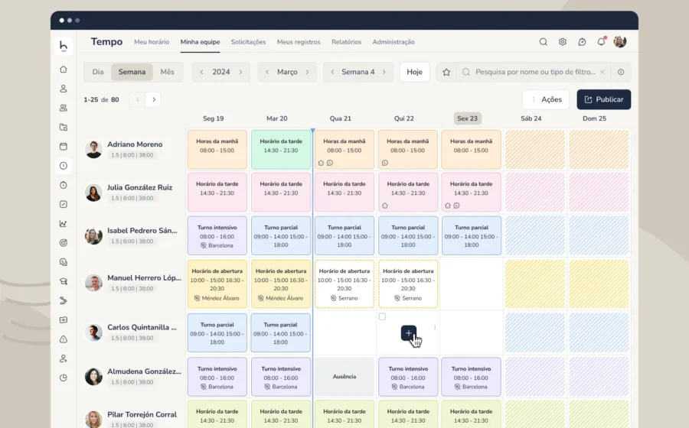Open the Meu horário tab
689x428 pixels.
click(152, 42)
